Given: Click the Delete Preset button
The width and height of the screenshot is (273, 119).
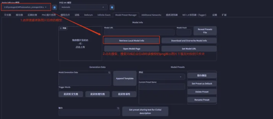Looking at the screenshot, I should click(202, 92).
